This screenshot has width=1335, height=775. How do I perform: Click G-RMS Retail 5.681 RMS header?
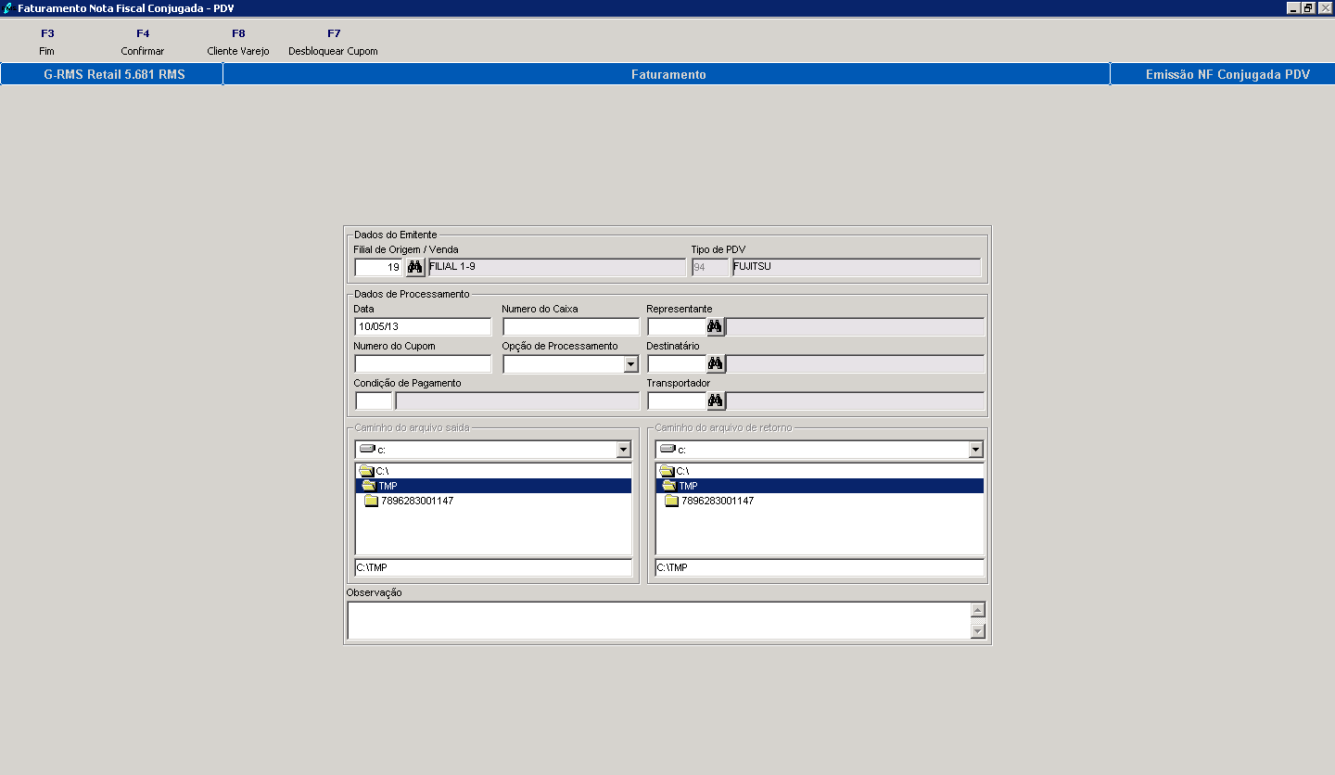114,74
